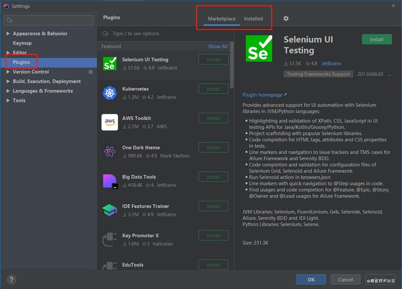Click the settings search magnifier icon
Screen dimensions: 402x289
(9, 20)
